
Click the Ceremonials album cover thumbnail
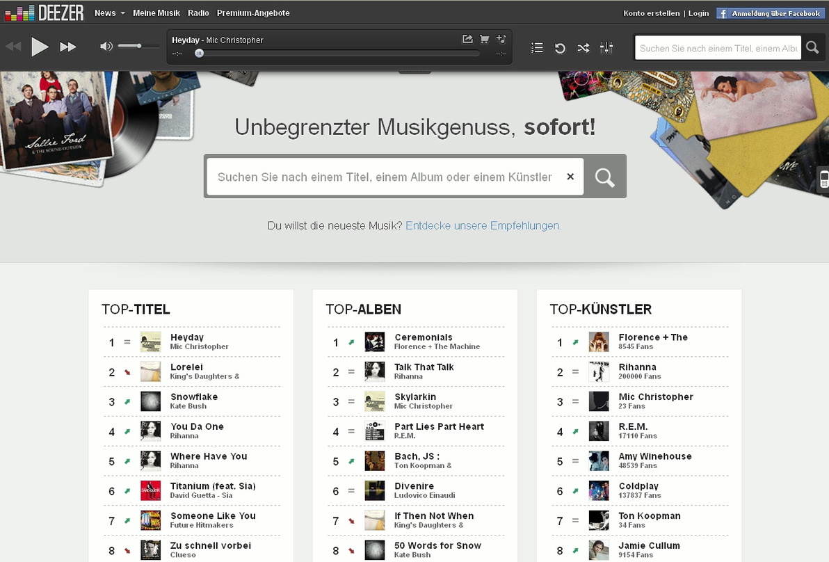pos(374,342)
